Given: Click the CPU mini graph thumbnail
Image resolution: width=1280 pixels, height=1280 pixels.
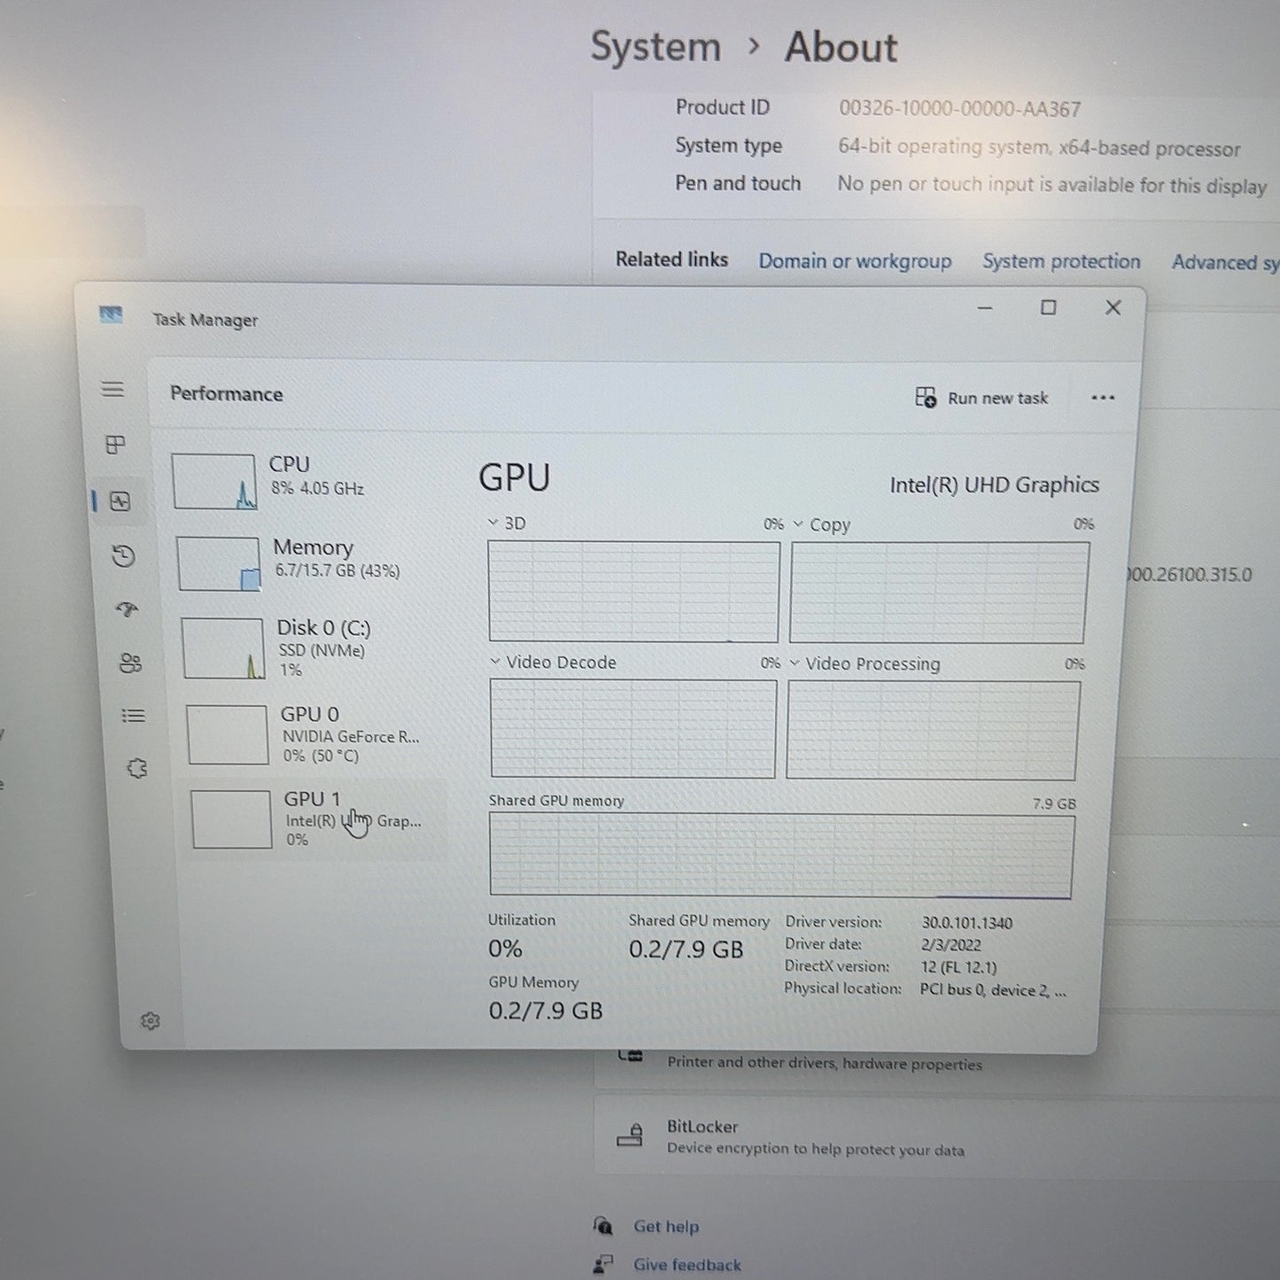Looking at the screenshot, I should point(214,482).
